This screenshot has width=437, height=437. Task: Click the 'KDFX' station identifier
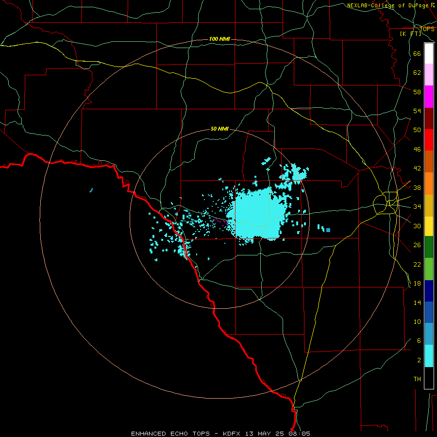[x=233, y=434]
